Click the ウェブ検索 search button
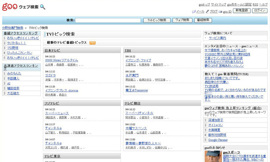Screen dimensions: 270x162 point(182,20)
